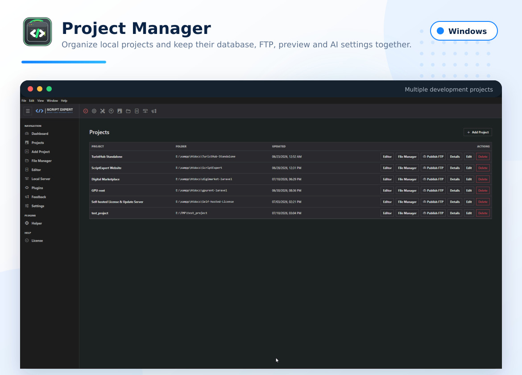Delete the Digital Marketplace project
Screen dimensions: 522x375
(483, 179)
